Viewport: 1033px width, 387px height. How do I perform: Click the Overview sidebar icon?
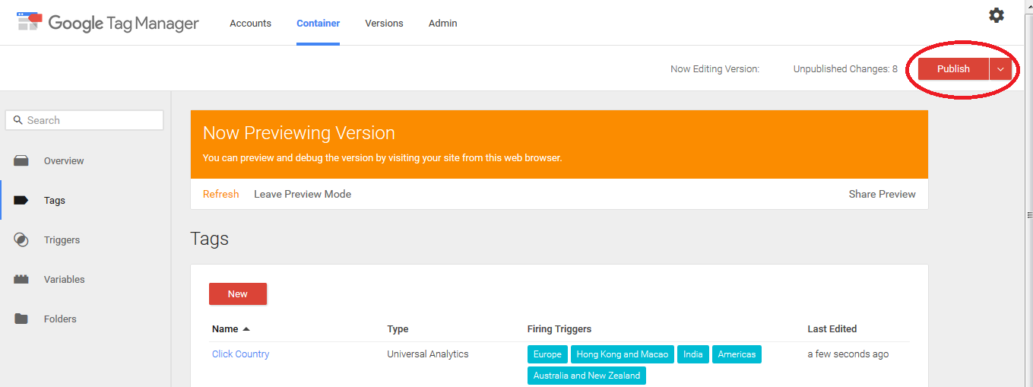click(x=21, y=160)
